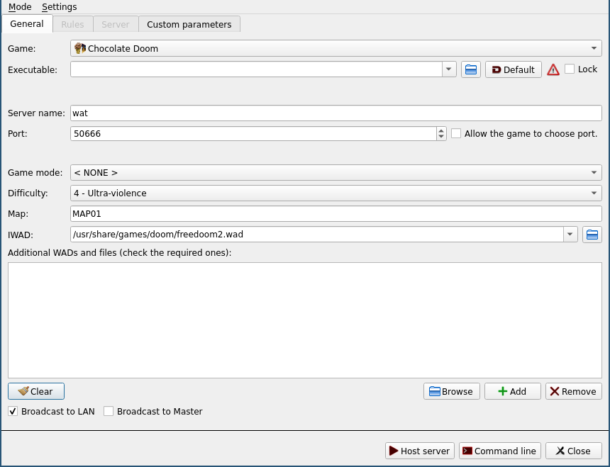
Task: Uncheck Broadcast to LAN
Action: pos(13,411)
